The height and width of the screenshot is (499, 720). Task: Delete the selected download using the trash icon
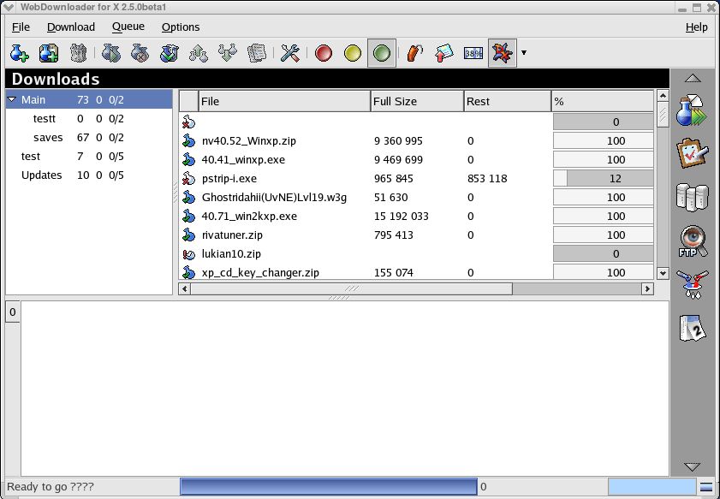point(79,53)
